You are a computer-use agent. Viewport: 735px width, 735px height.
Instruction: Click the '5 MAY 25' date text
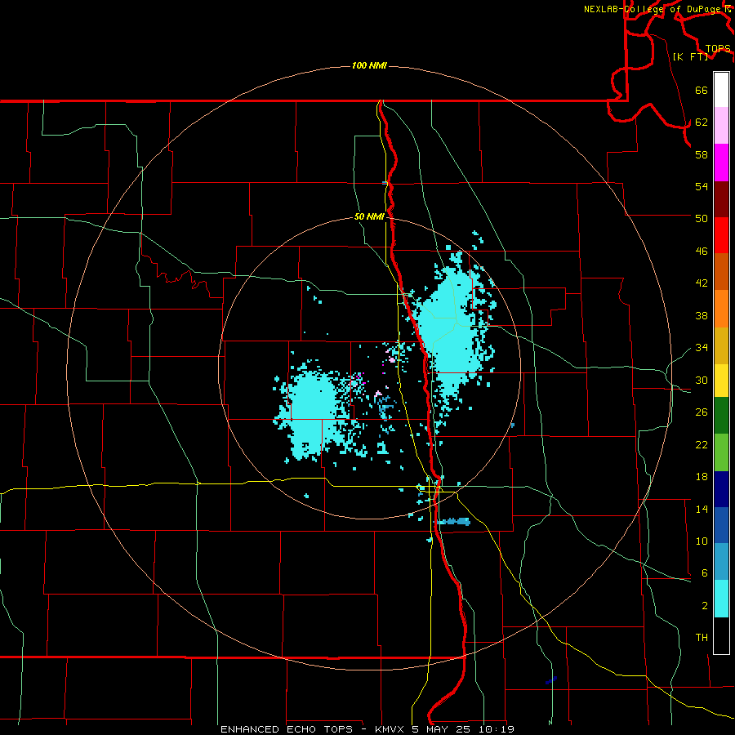click(442, 729)
